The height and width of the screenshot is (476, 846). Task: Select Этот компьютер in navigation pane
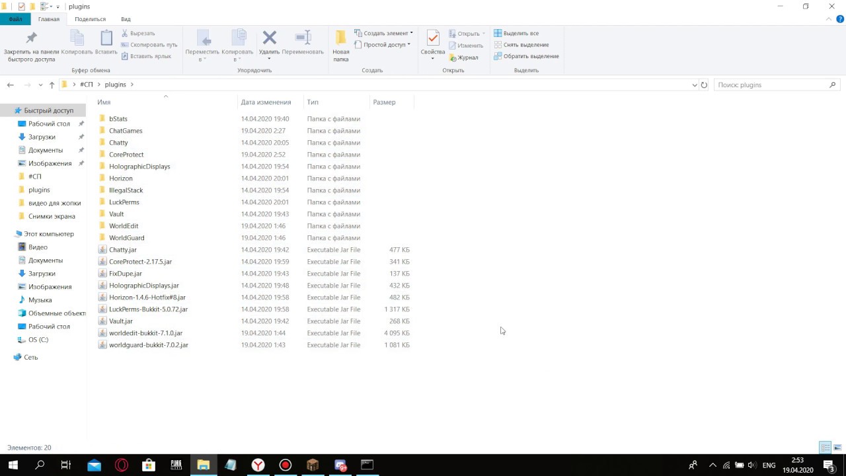pyautogui.click(x=49, y=234)
